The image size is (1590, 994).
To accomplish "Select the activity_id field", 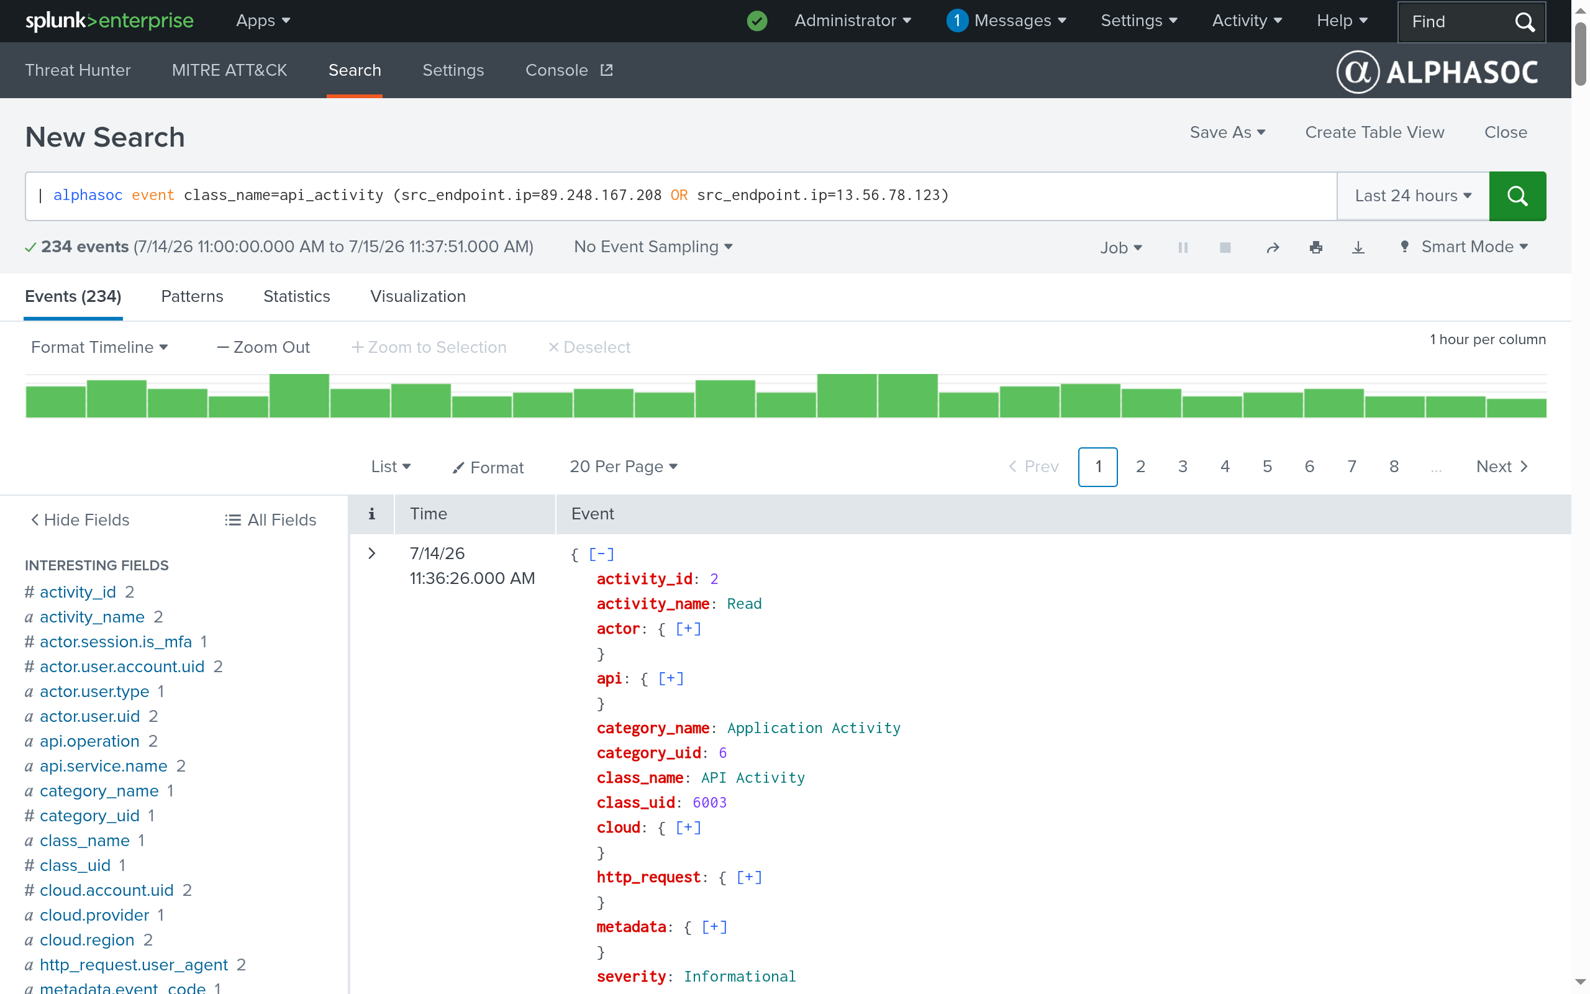I will pyautogui.click(x=78, y=591).
